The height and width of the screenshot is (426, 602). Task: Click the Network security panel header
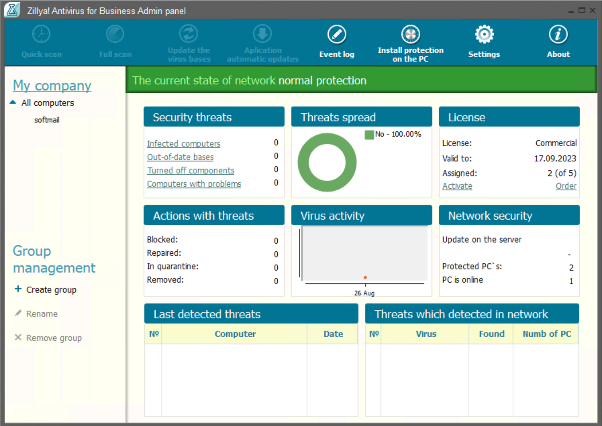[x=509, y=216]
